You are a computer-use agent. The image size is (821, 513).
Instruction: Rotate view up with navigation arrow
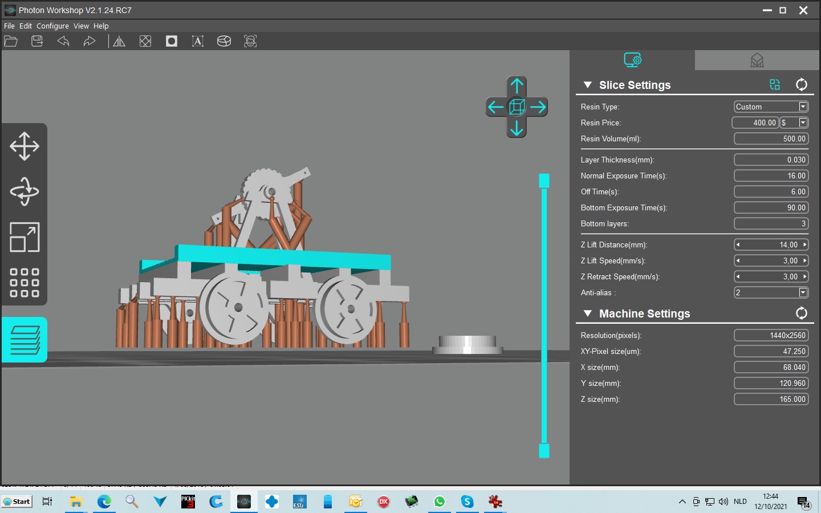pyautogui.click(x=517, y=86)
